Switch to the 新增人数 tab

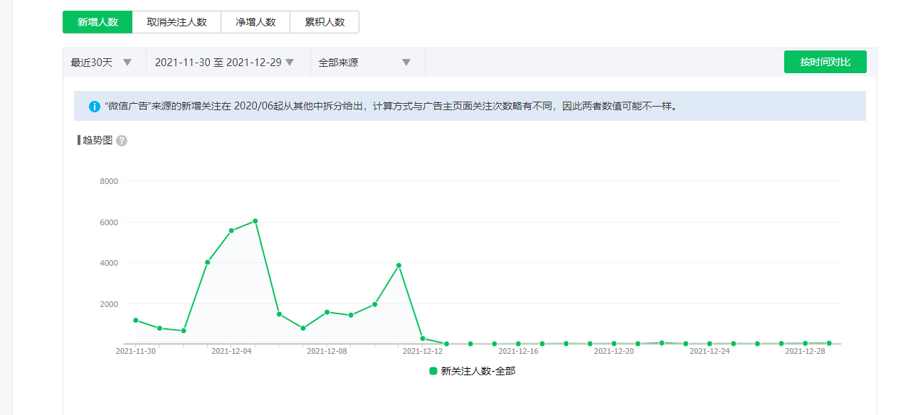pyautogui.click(x=97, y=22)
